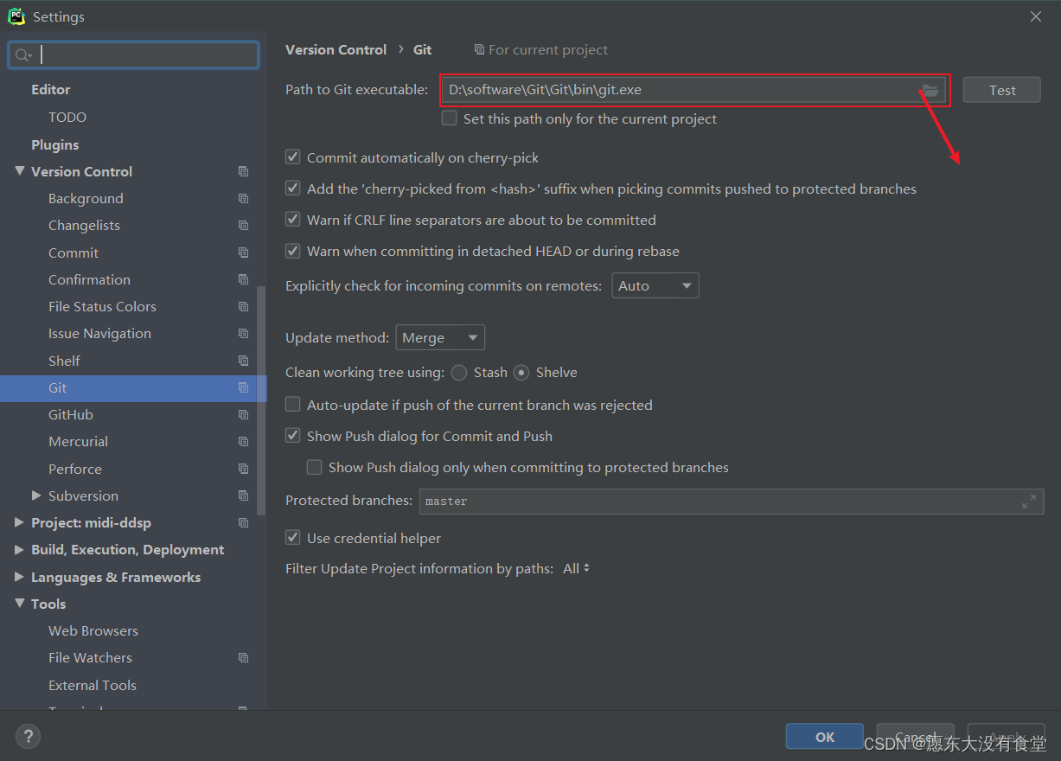Select TODO under Editor

[x=67, y=117]
